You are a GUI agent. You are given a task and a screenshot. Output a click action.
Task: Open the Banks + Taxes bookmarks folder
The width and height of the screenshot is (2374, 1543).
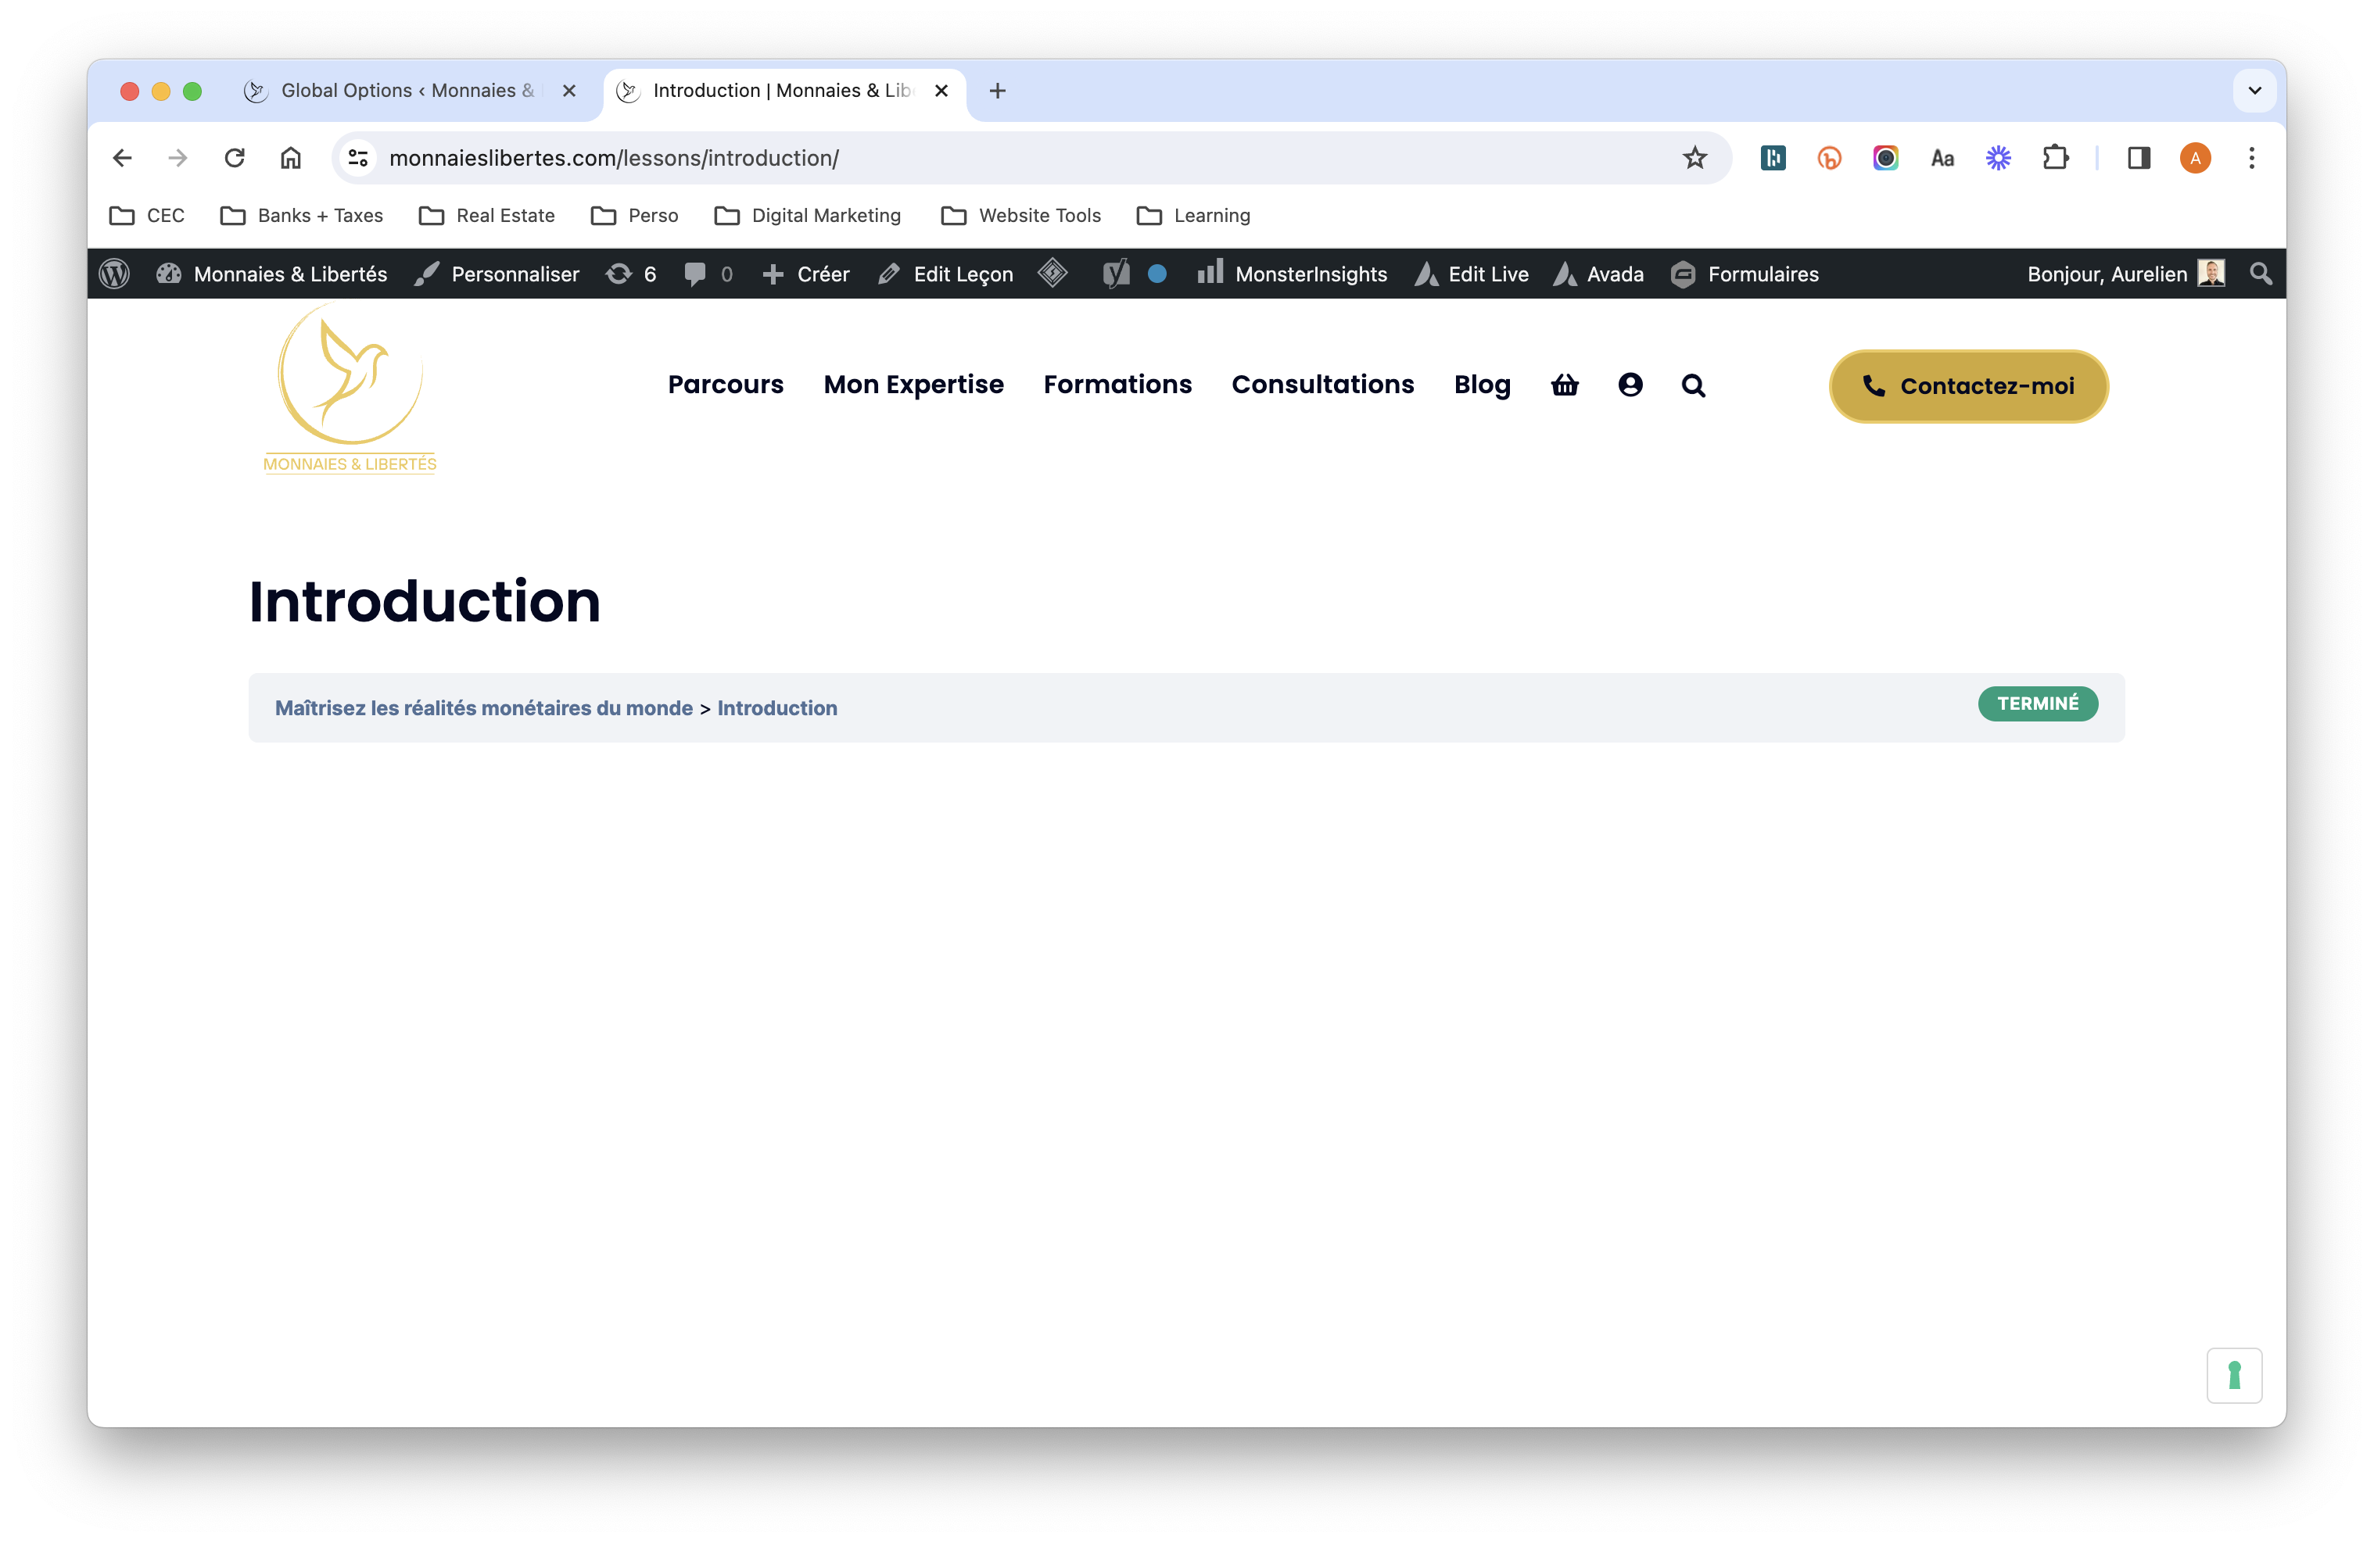(301, 216)
